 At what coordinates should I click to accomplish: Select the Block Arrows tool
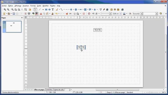(81, 9)
